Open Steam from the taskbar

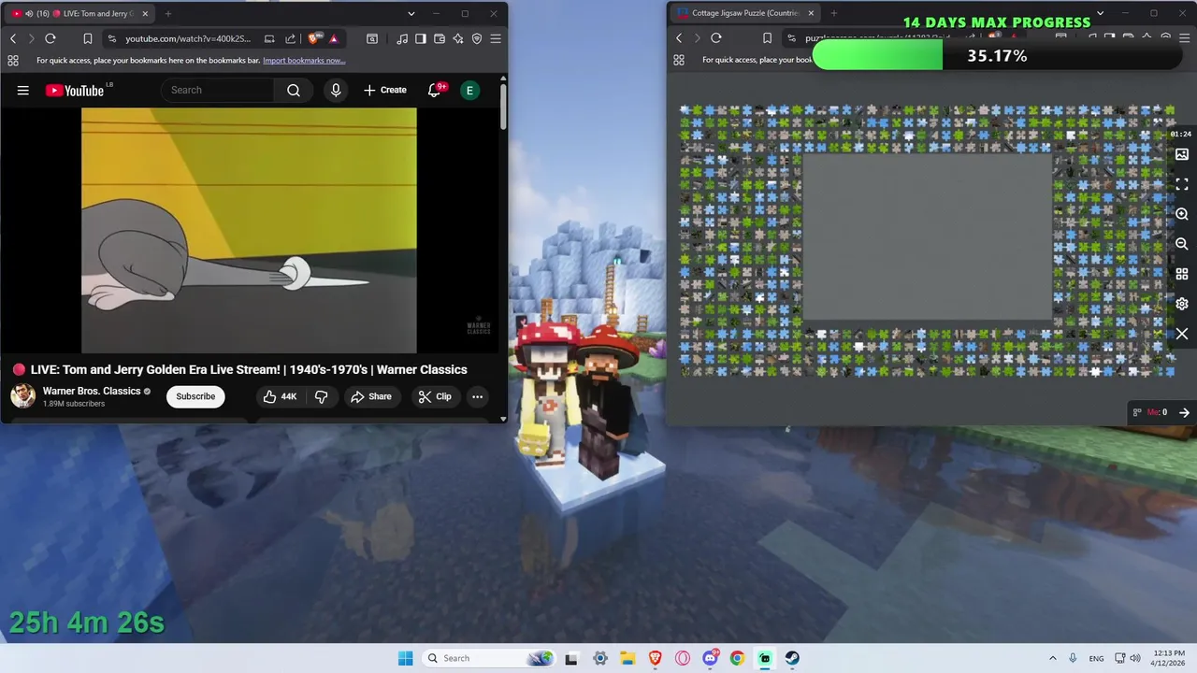(x=792, y=658)
